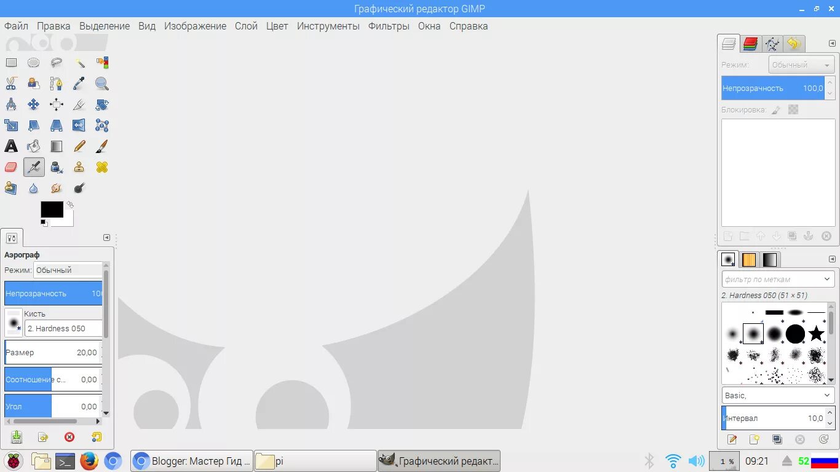Select the Paintbrush tool
The height and width of the screenshot is (472, 840).
102,146
